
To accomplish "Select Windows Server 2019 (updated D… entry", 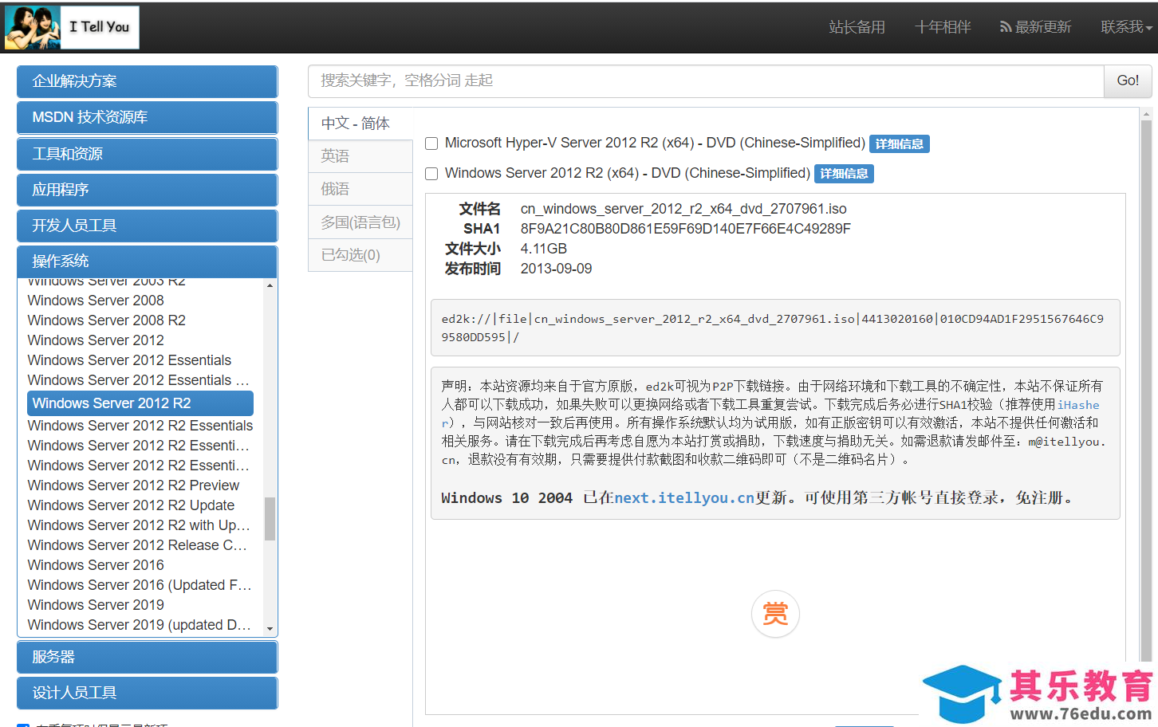I will tap(139, 625).
